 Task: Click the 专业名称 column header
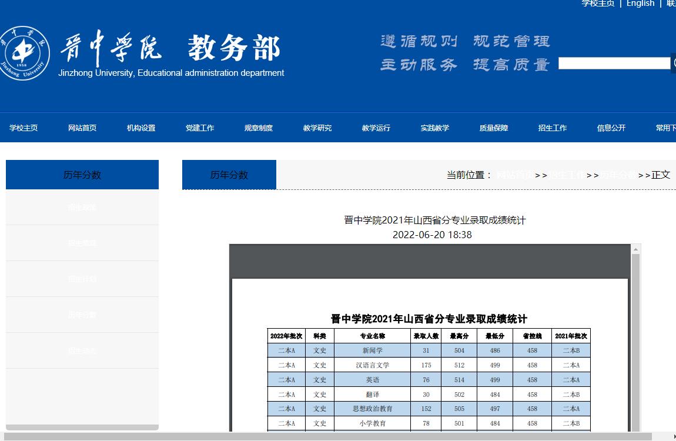pyautogui.click(x=373, y=336)
